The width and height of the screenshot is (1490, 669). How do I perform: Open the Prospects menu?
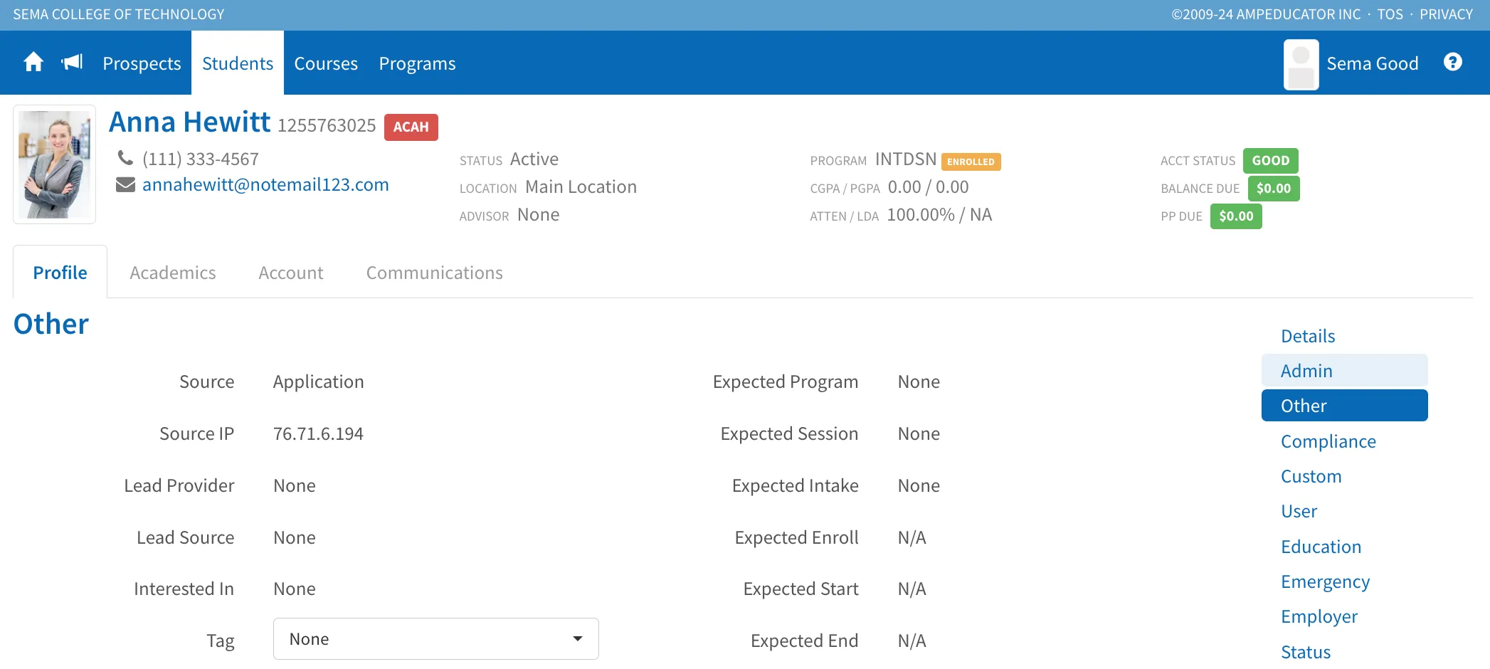[x=142, y=63]
